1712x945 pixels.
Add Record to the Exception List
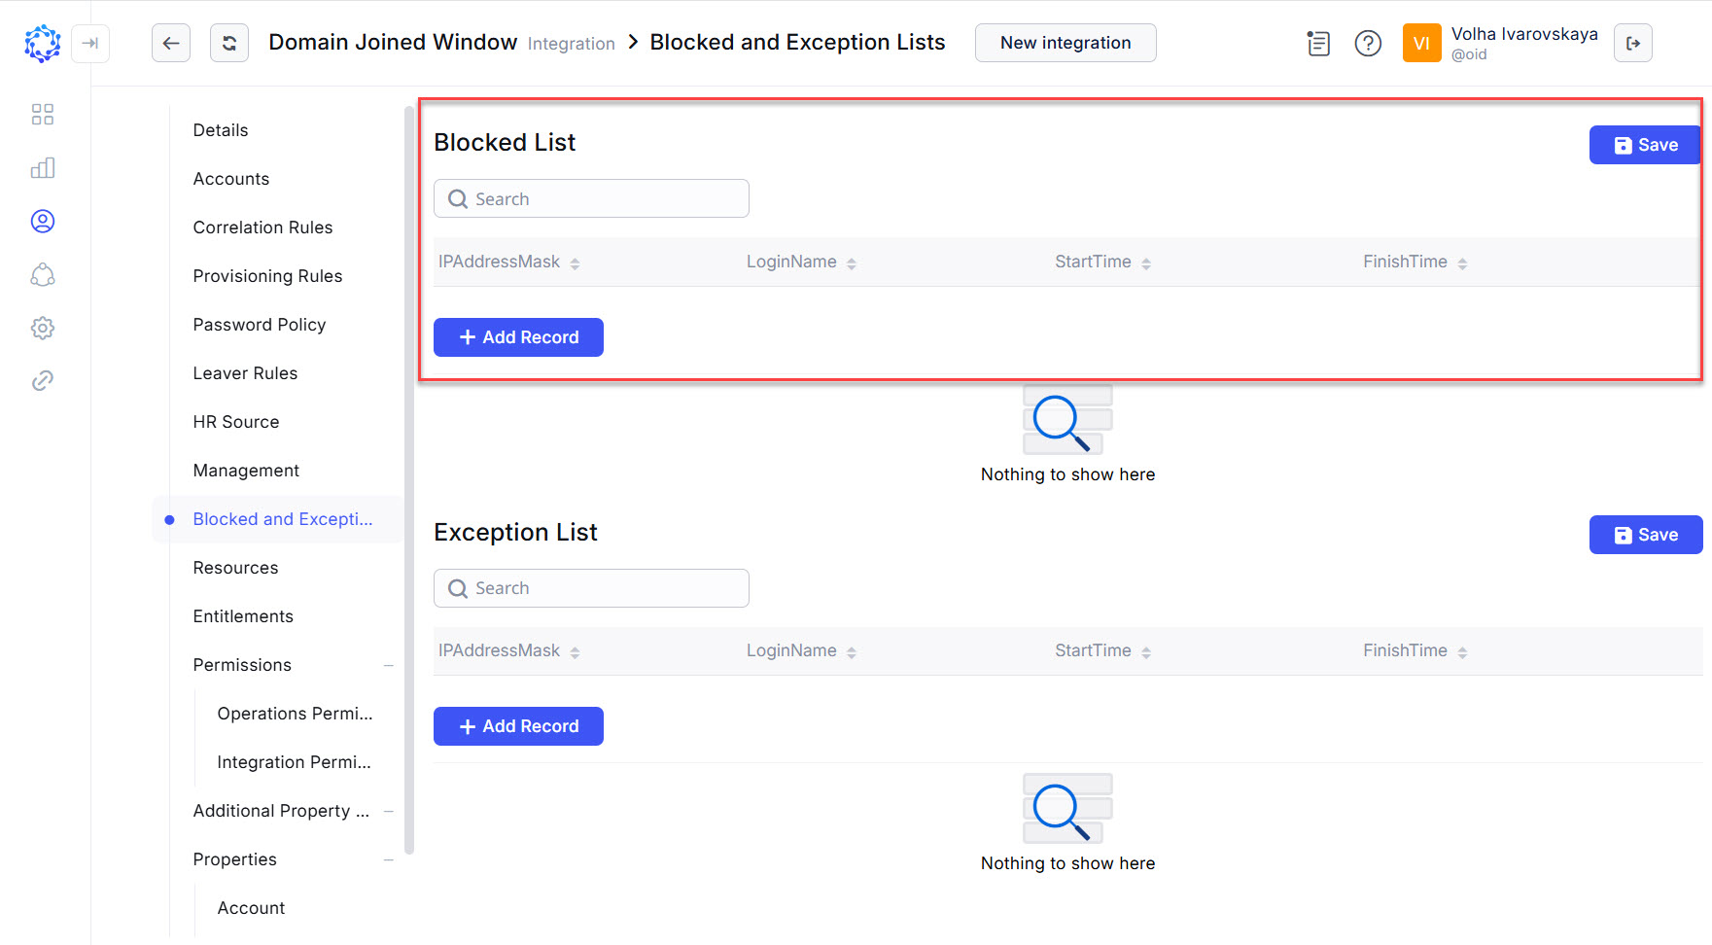point(518,725)
